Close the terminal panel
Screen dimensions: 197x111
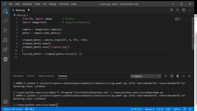[x=189, y=76]
